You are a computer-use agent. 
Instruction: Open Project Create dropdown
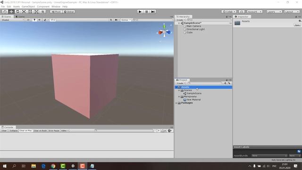(x=181, y=83)
